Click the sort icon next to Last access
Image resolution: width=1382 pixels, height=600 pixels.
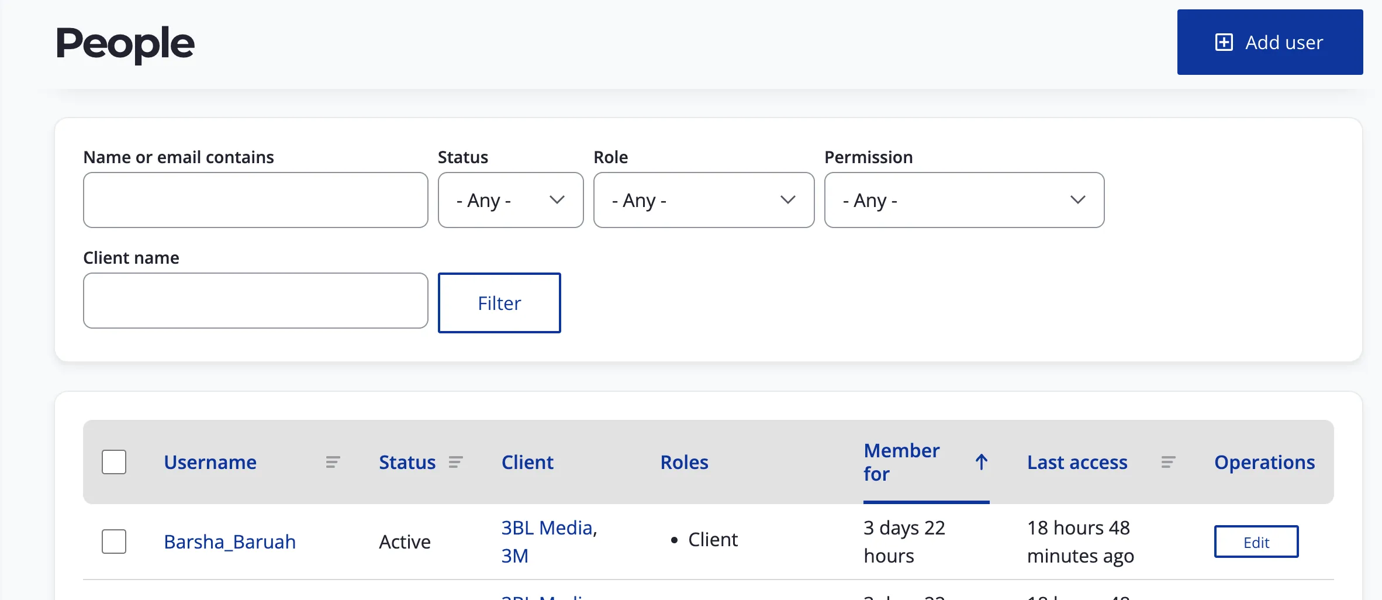(1168, 462)
